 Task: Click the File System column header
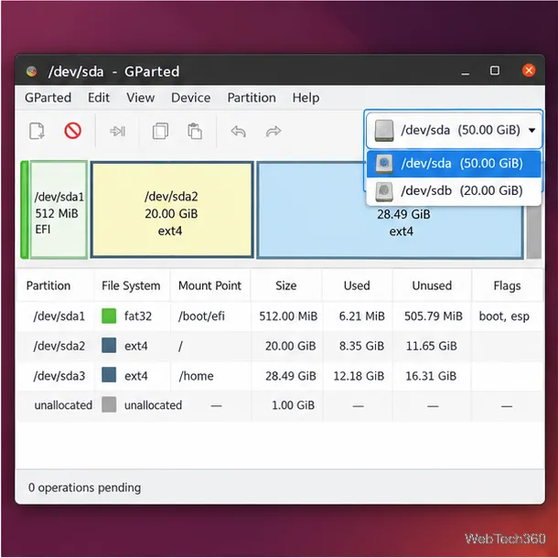click(131, 285)
